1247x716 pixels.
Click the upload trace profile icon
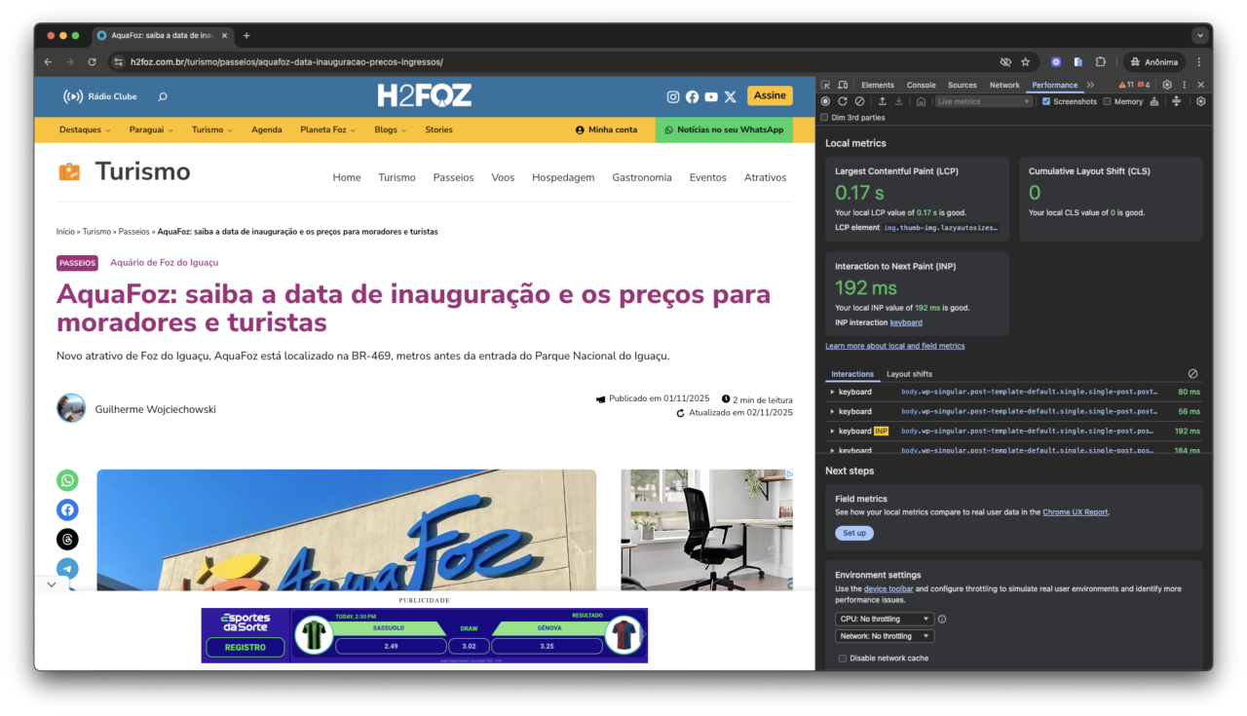pos(882,101)
